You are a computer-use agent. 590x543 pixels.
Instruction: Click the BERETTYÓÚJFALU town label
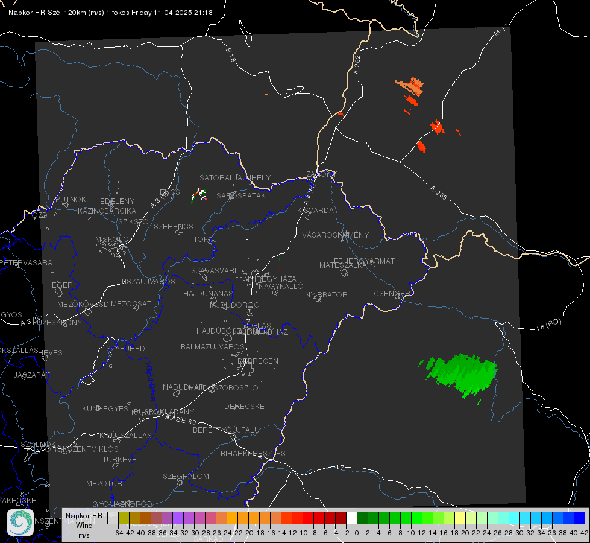[x=226, y=430]
